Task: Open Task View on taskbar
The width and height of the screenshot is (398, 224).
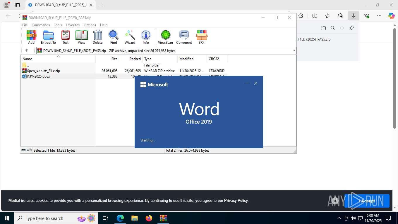Action: tap(105, 218)
